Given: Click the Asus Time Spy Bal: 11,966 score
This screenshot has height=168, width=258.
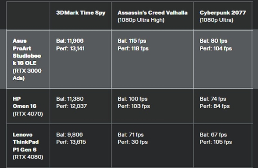Looking at the screenshot, I should (70, 41).
